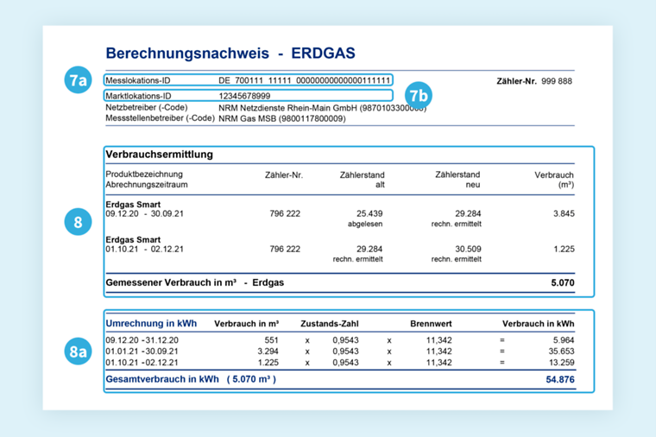Click meter number 796 222 in 01.10.21 row

[285, 249]
